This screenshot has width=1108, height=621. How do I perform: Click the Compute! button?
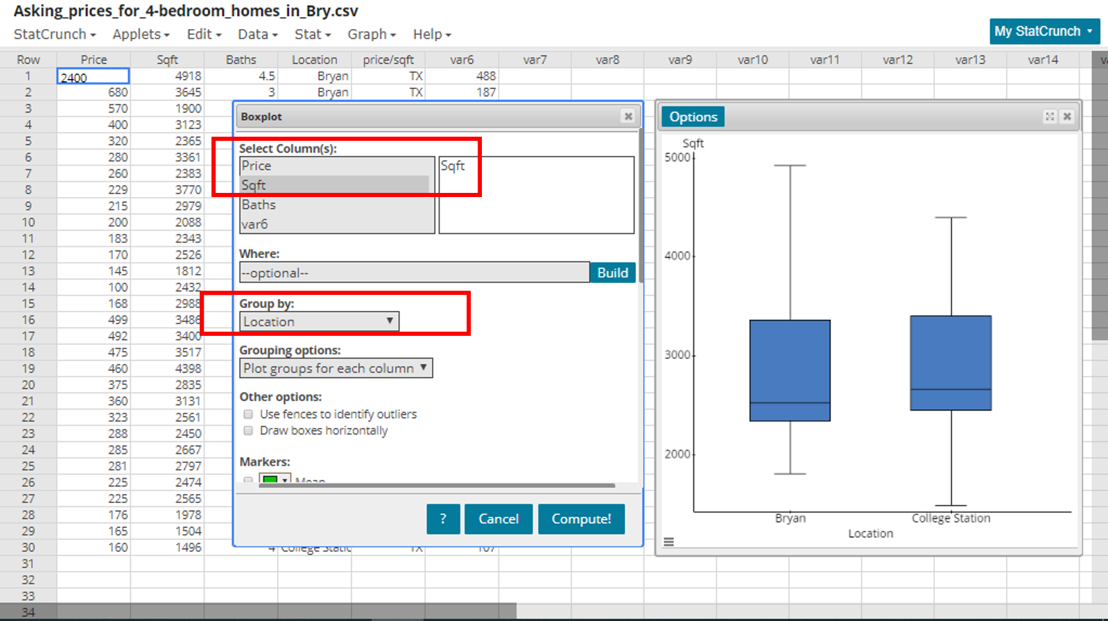click(x=581, y=519)
